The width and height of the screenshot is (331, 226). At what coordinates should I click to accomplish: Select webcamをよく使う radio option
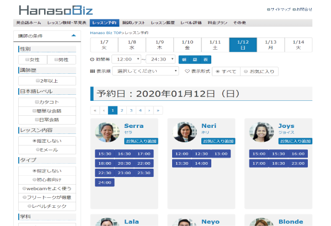pyautogui.click(x=24, y=189)
